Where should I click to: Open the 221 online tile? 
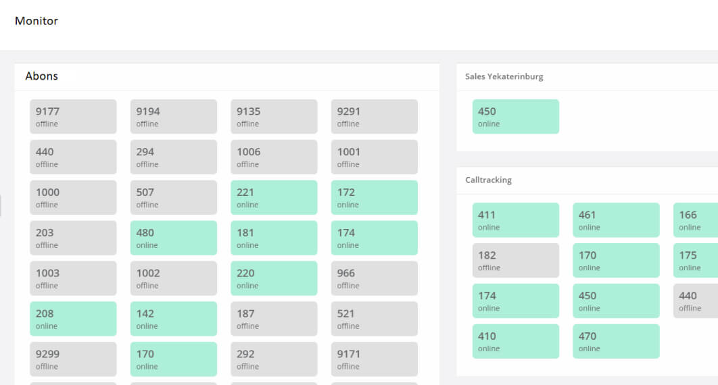[274, 198]
